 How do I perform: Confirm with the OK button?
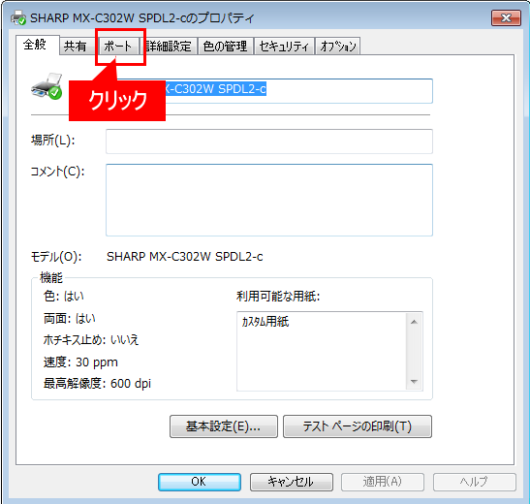click(x=200, y=482)
